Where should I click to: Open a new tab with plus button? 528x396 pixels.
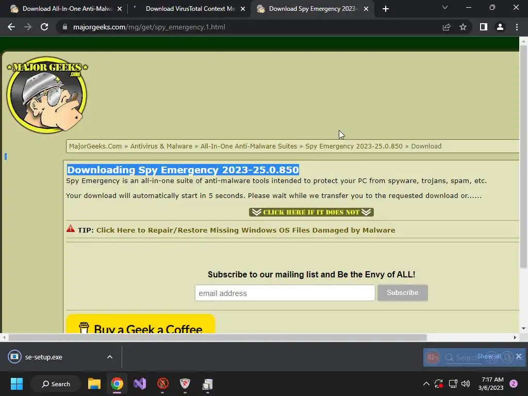tap(386, 9)
